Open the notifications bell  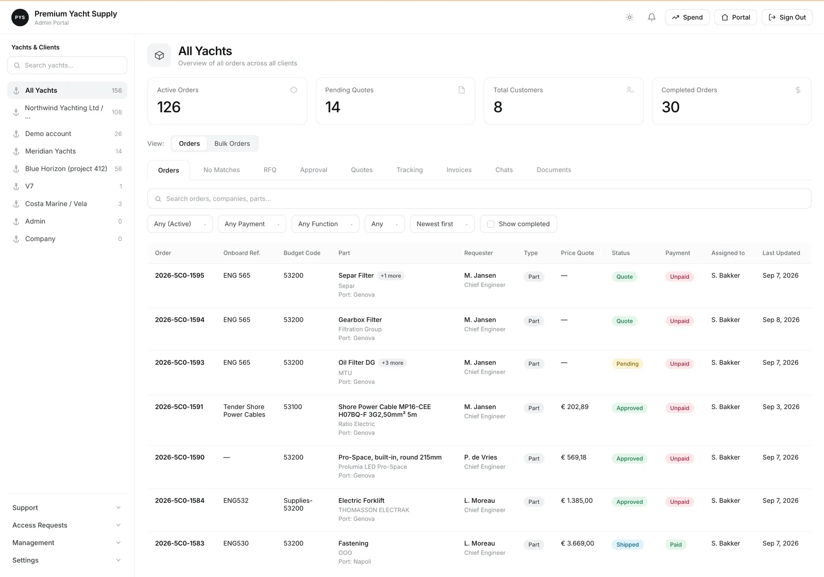[x=651, y=18]
